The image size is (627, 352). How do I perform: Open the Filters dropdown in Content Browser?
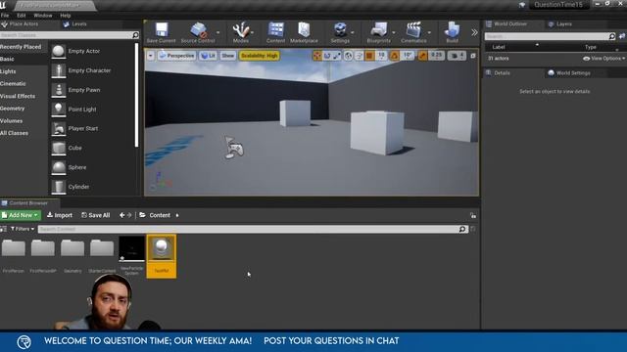click(23, 229)
